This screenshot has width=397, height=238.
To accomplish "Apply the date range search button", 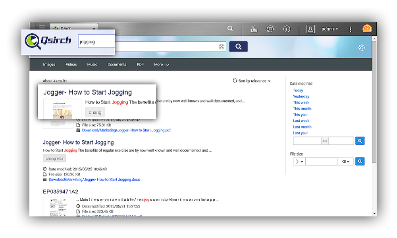I will pyautogui.click(x=360, y=141).
